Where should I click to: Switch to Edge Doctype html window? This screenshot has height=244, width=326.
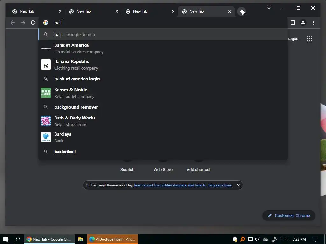click(x=112, y=239)
